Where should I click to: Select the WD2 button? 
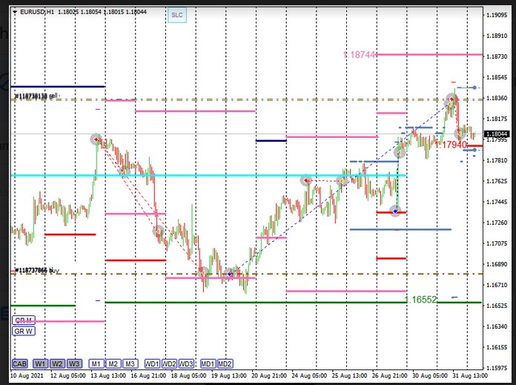170,363
